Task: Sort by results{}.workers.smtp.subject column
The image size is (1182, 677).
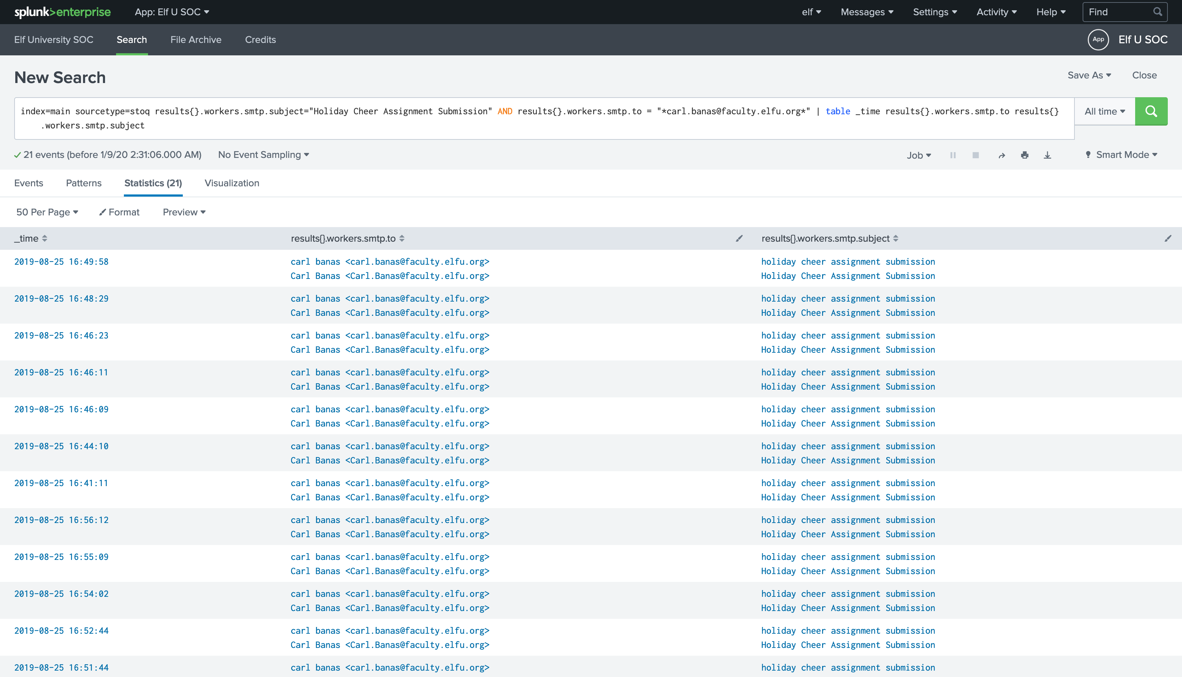Action: click(830, 238)
